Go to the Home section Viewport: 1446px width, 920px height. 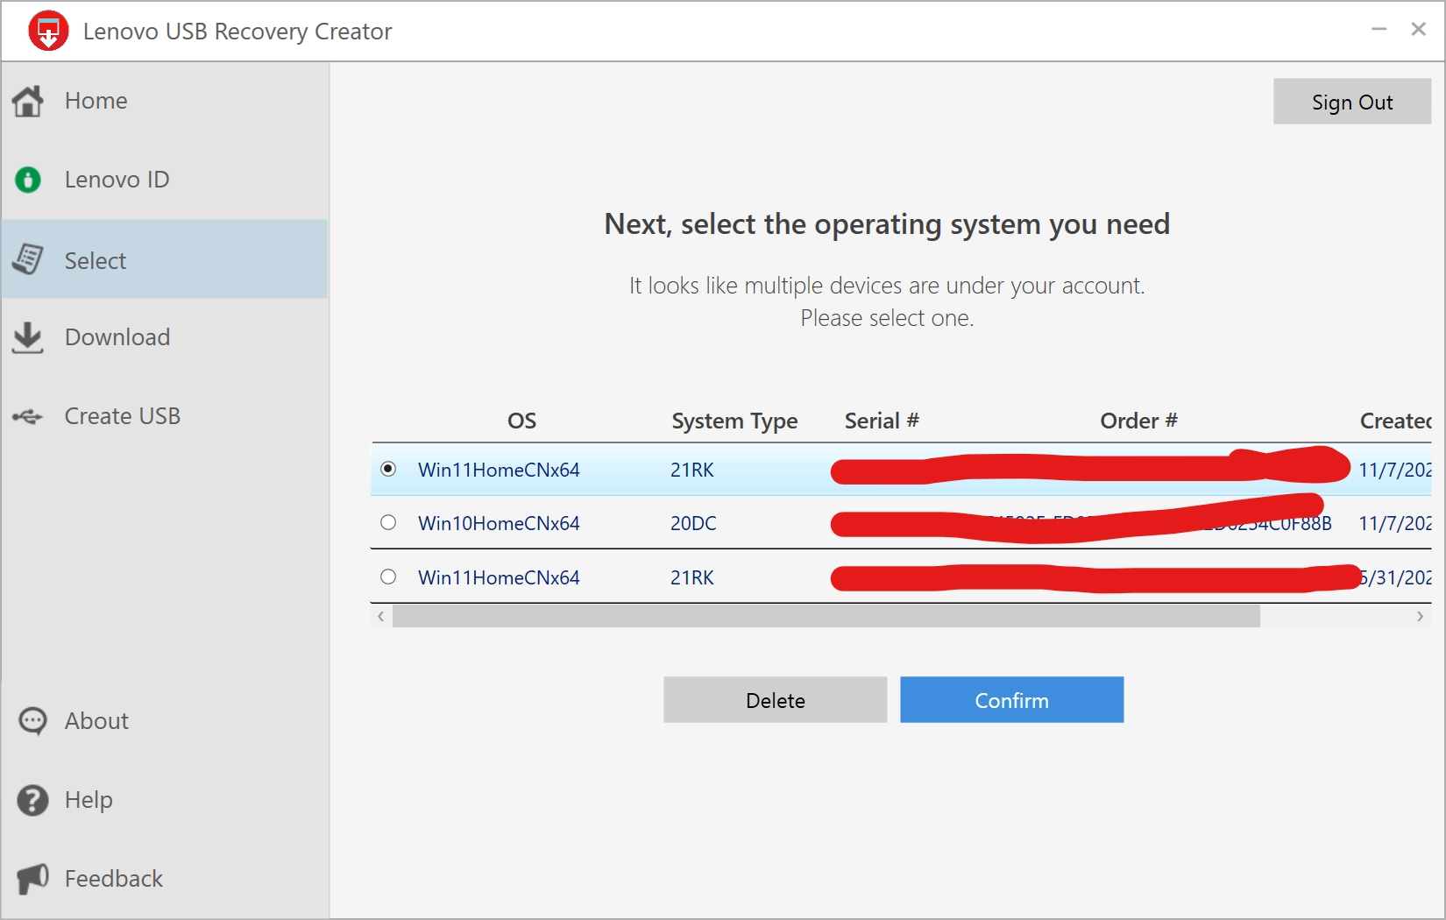point(165,101)
